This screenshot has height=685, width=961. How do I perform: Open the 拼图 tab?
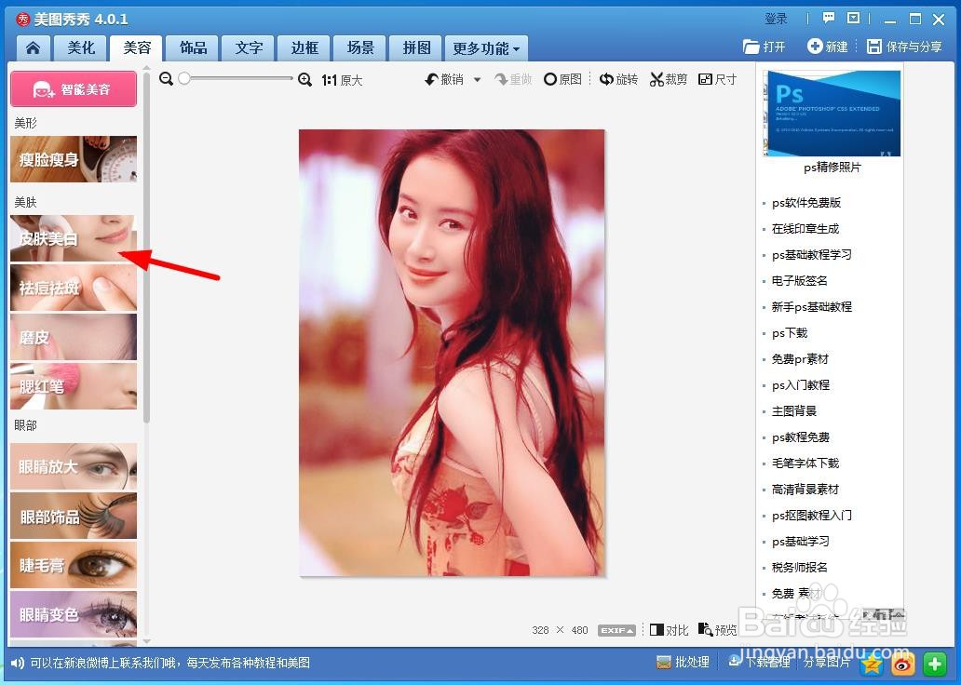click(416, 47)
